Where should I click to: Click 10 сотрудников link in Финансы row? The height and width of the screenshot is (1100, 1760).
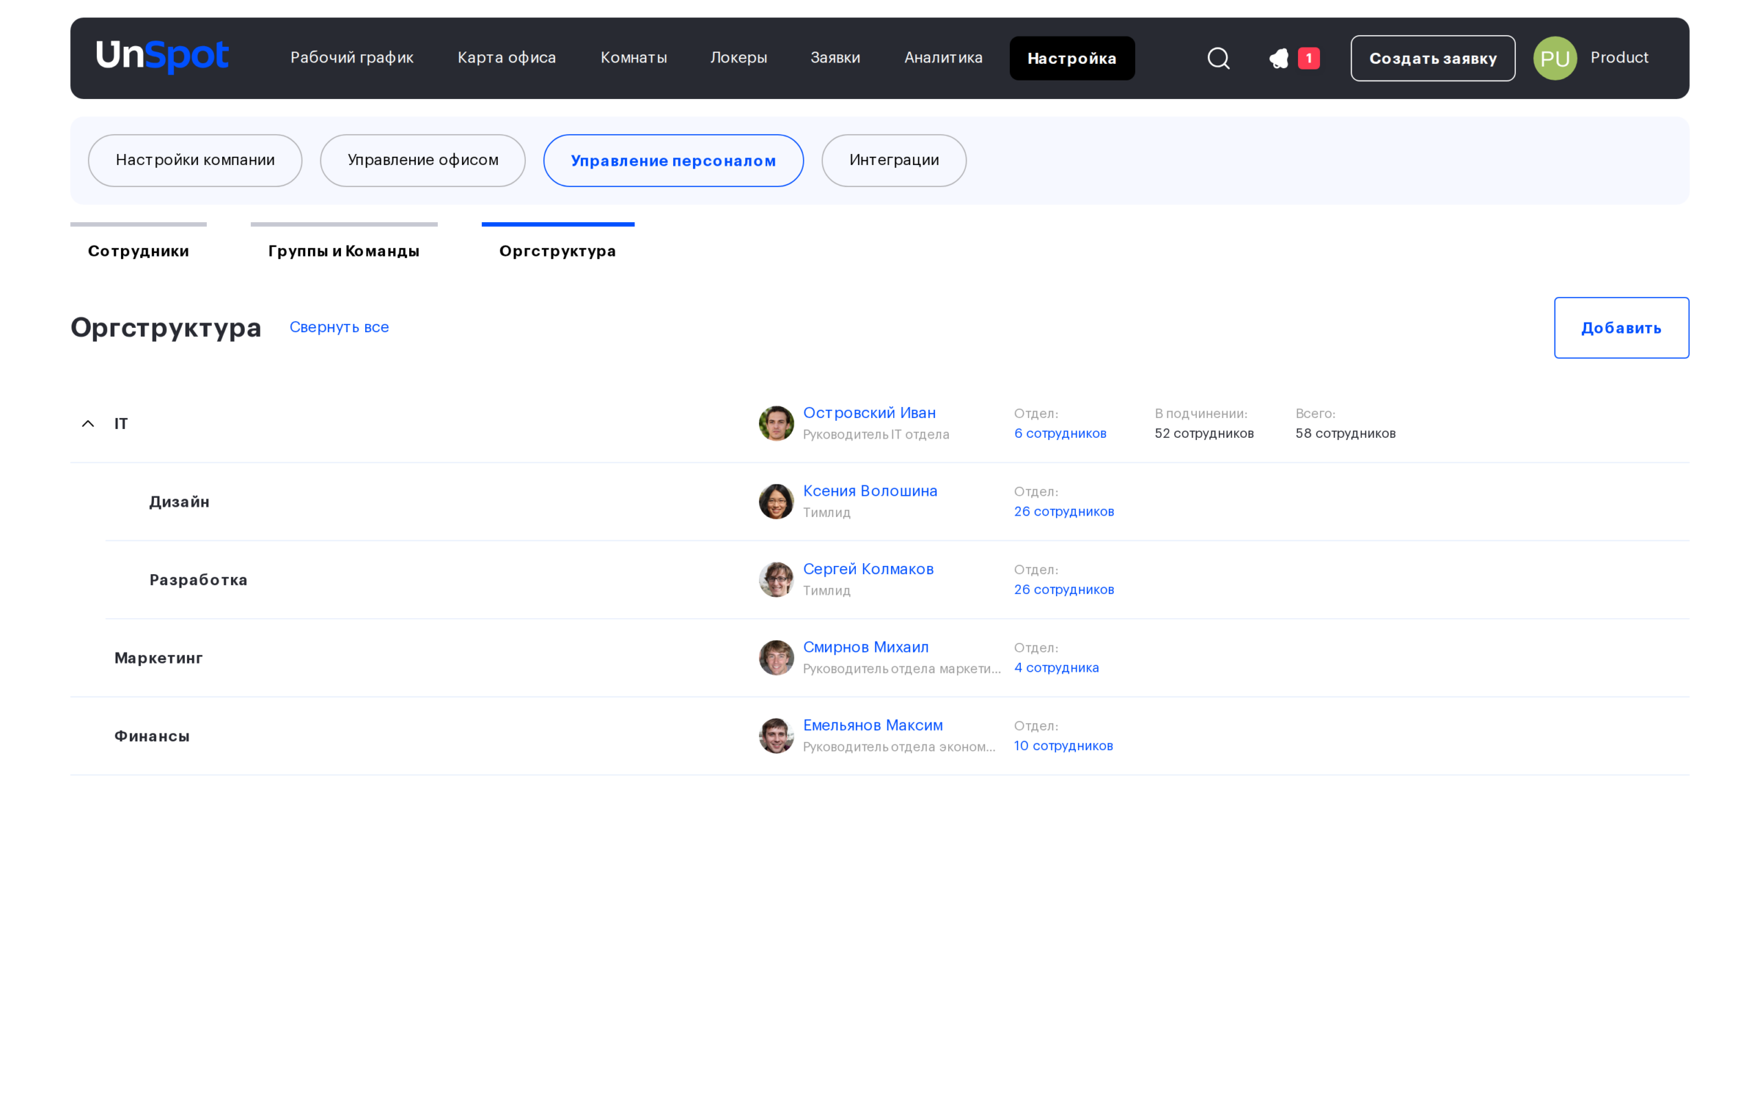coord(1064,746)
